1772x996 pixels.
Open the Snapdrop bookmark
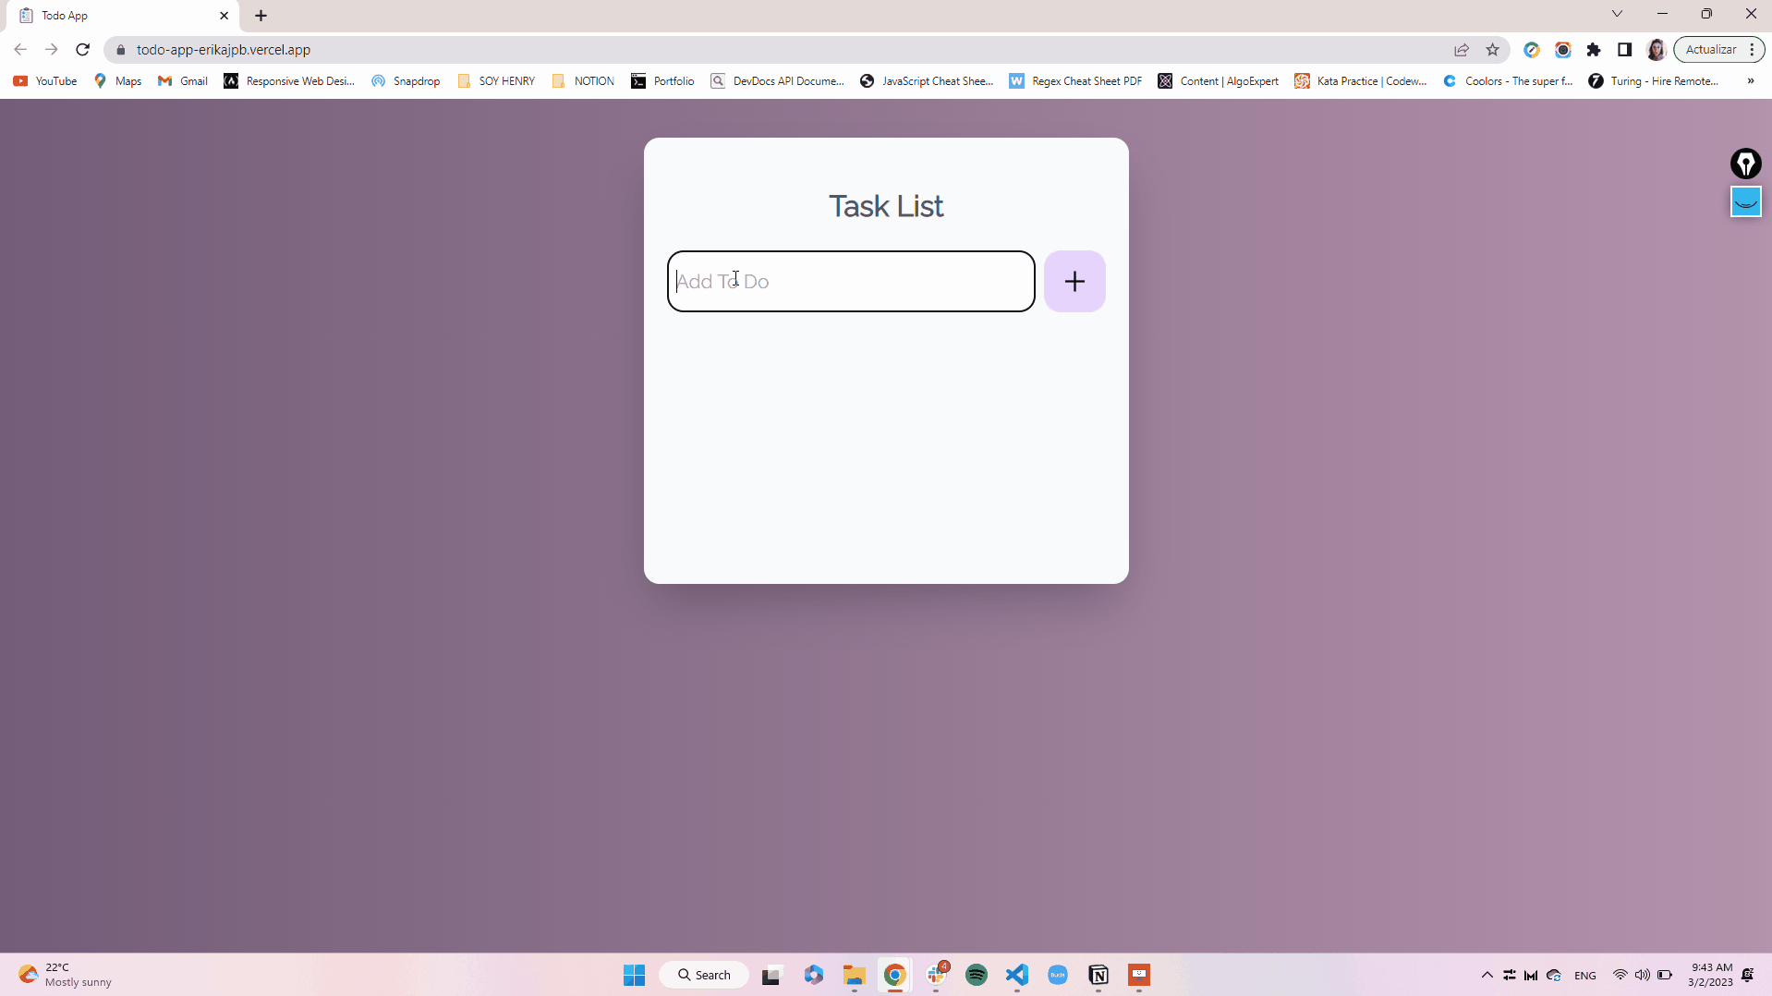(405, 80)
